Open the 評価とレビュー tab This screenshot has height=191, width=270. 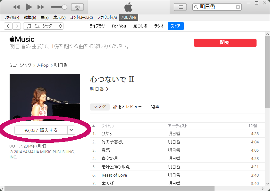(x=127, y=107)
